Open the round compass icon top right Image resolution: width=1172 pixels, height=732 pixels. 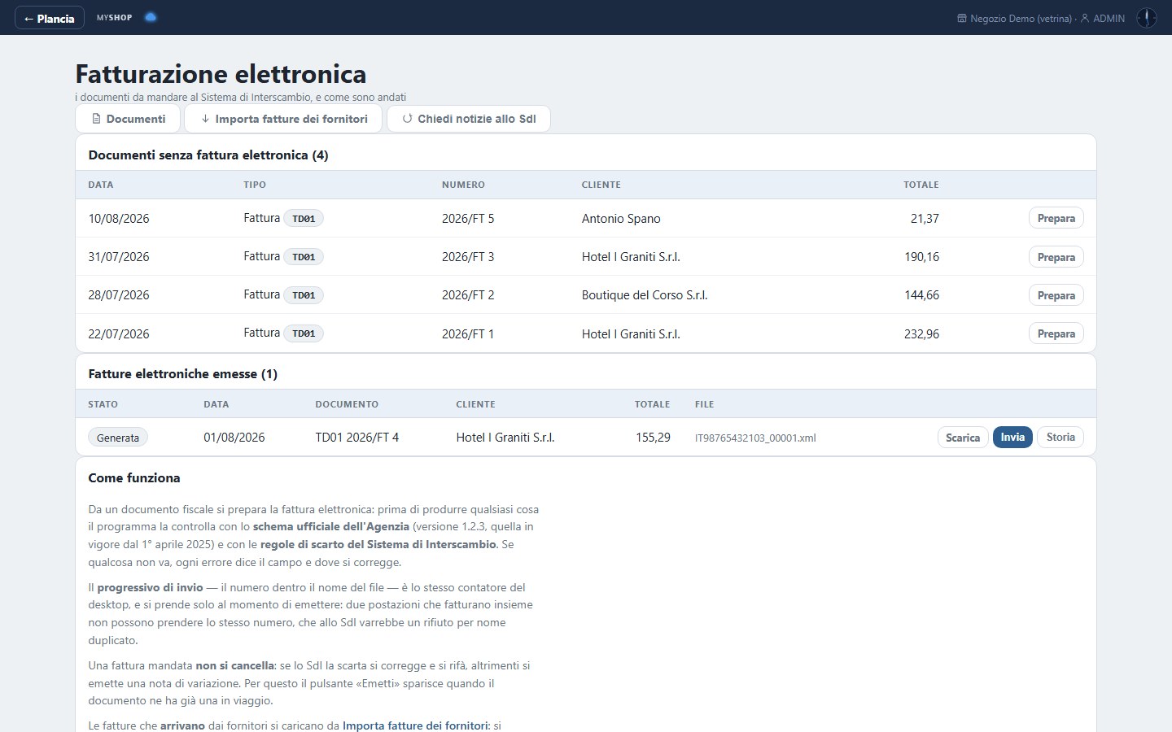pyautogui.click(x=1146, y=18)
